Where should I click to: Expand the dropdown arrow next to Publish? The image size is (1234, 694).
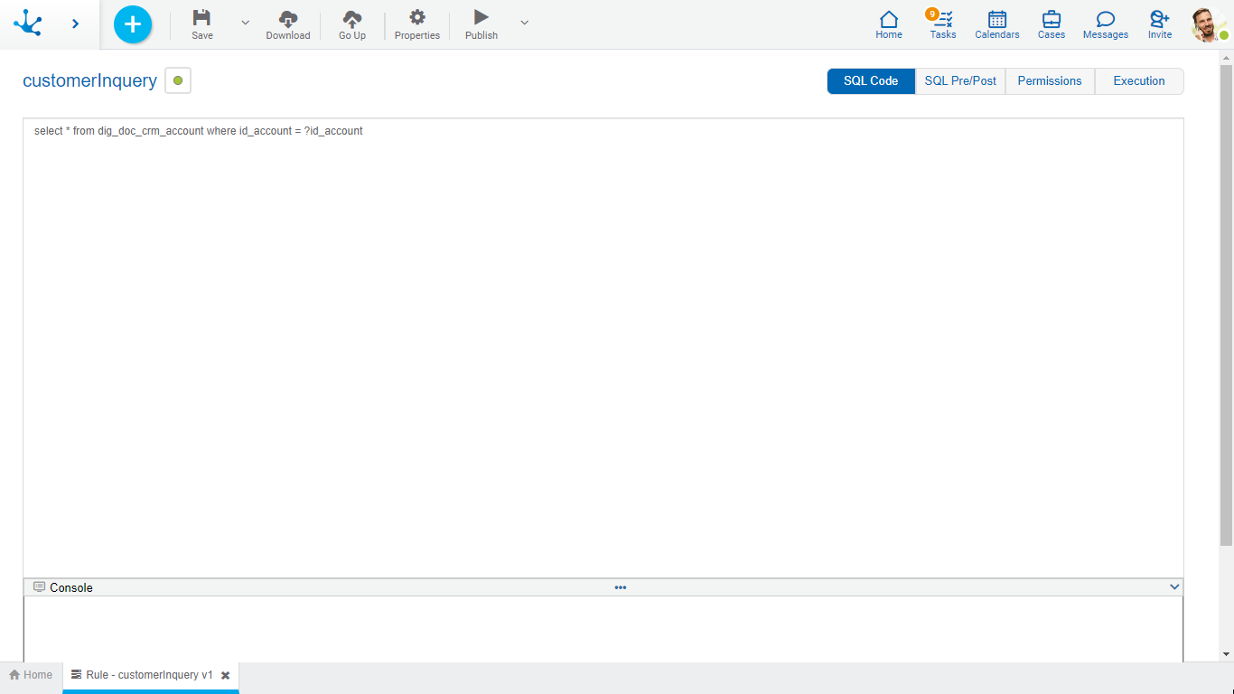(525, 23)
